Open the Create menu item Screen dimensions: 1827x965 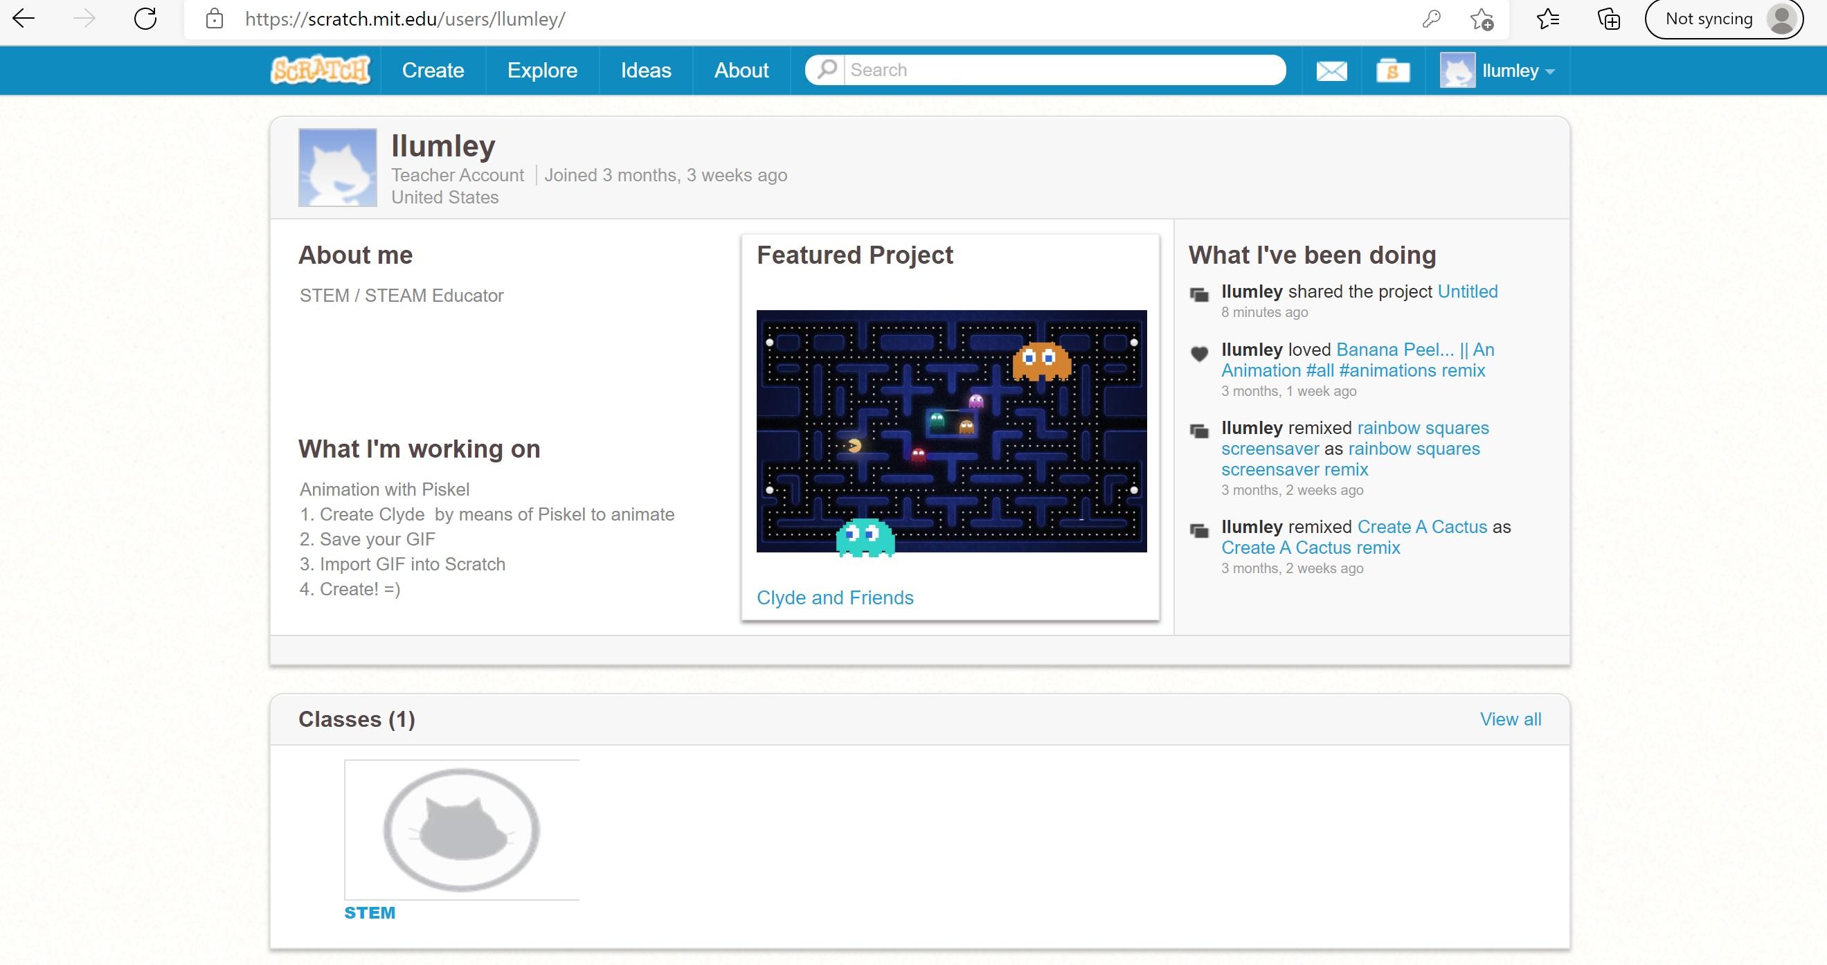click(433, 70)
